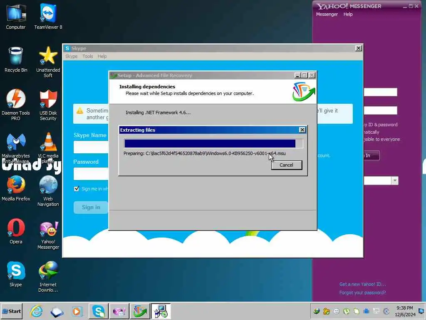Close the Extracting files dialog
This screenshot has height=320, width=426.
(302, 130)
